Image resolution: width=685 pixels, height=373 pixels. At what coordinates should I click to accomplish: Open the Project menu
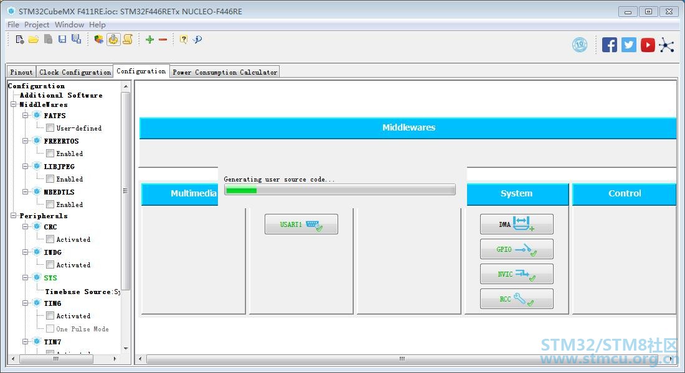(37, 25)
